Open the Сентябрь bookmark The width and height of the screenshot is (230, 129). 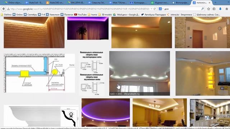pos(30,14)
